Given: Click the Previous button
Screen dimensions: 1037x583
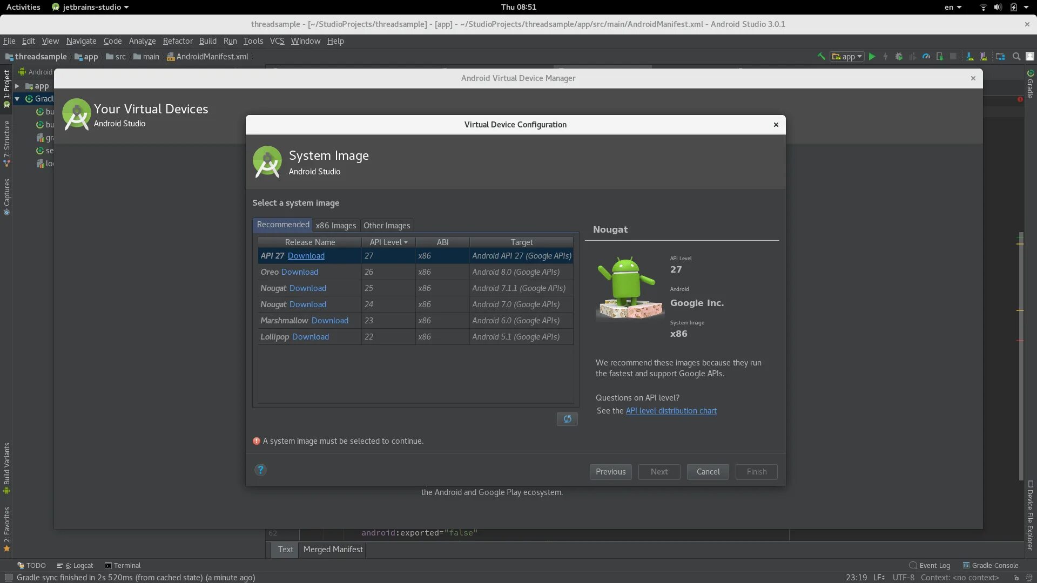Looking at the screenshot, I should tap(610, 472).
